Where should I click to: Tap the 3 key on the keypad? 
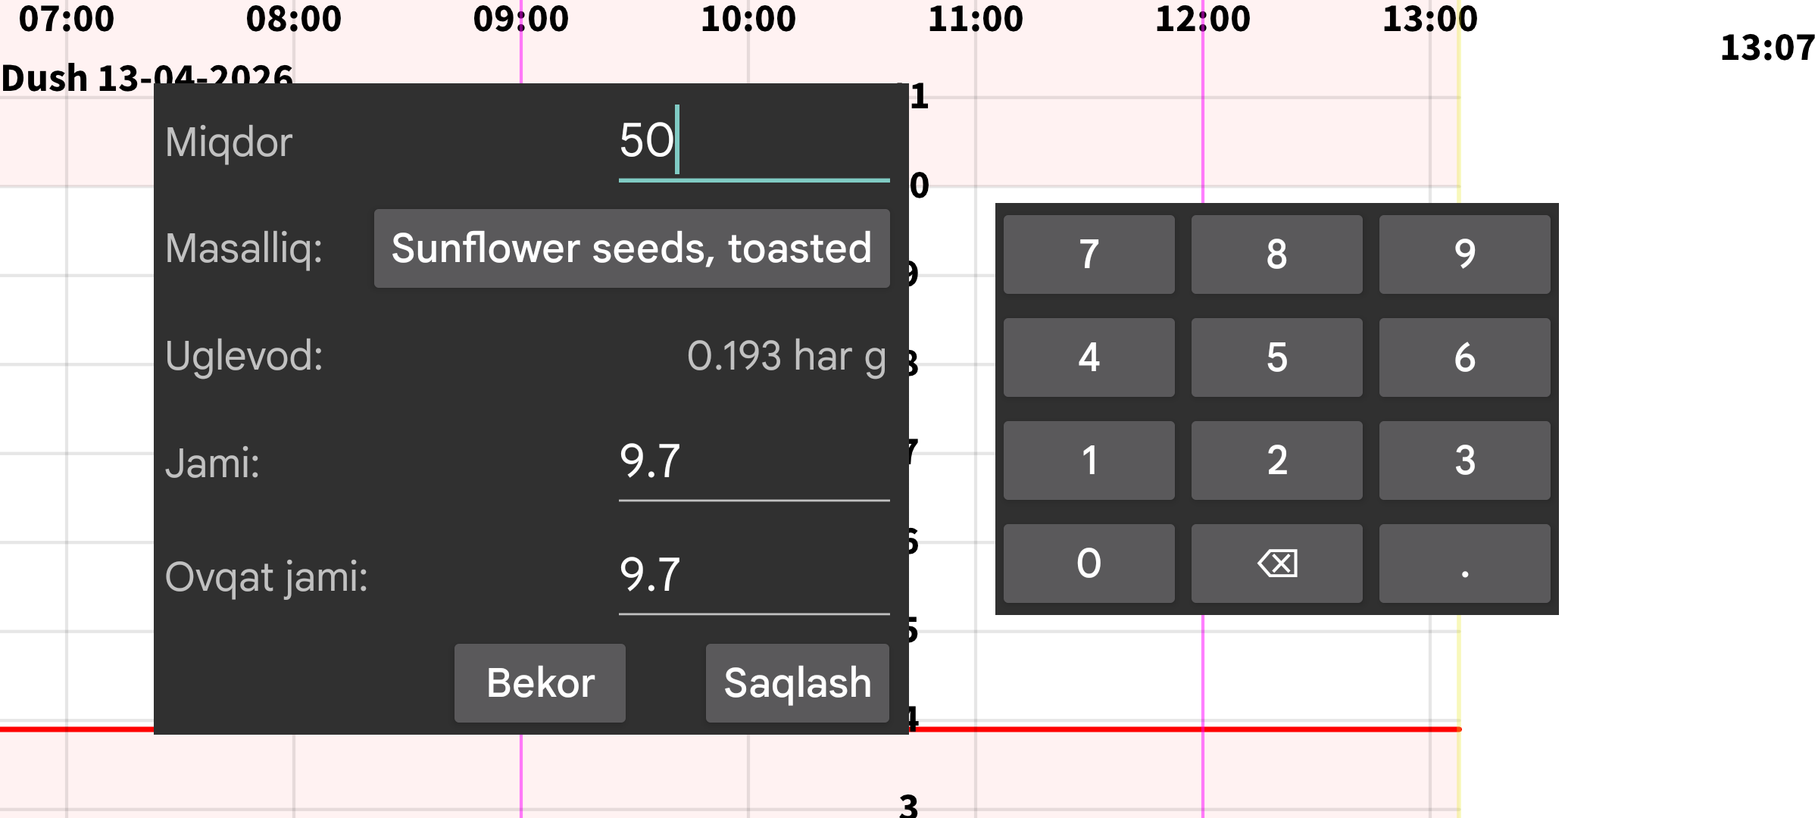tap(1464, 461)
